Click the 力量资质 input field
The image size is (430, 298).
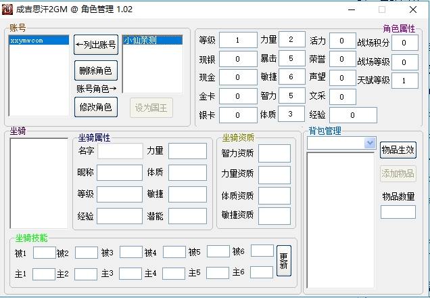[x=274, y=175]
